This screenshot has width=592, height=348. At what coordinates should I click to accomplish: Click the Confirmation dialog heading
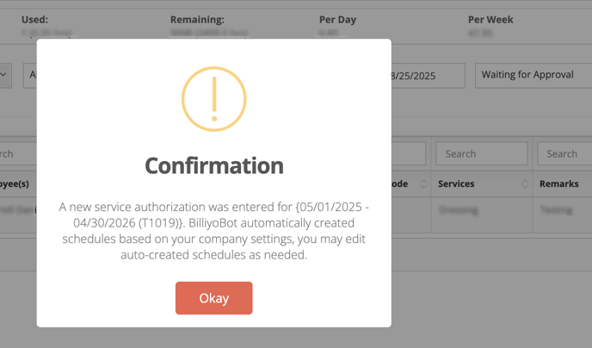pos(213,165)
